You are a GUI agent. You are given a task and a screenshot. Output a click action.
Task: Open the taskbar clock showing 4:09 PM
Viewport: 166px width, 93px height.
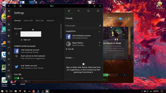(156, 91)
